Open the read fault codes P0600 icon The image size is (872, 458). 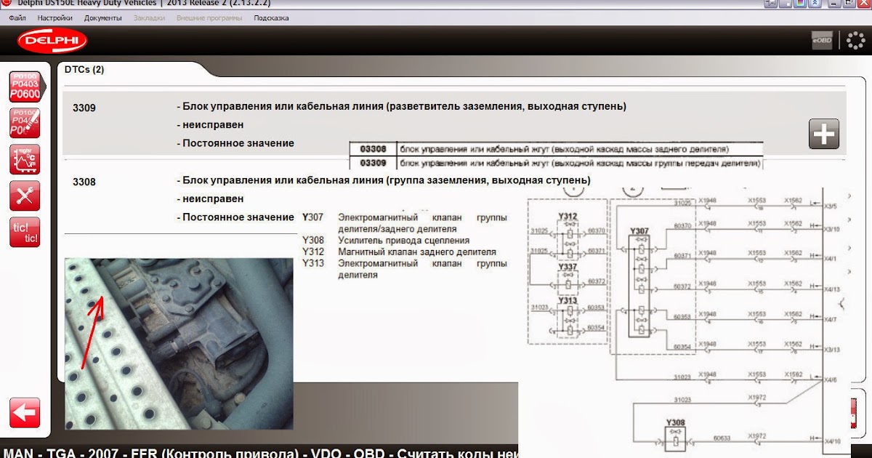pyautogui.click(x=24, y=87)
